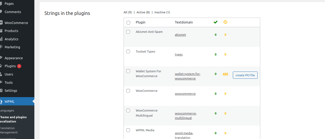
Task: Toggle the select-all plugins checkbox
Action: pyautogui.click(x=128, y=23)
